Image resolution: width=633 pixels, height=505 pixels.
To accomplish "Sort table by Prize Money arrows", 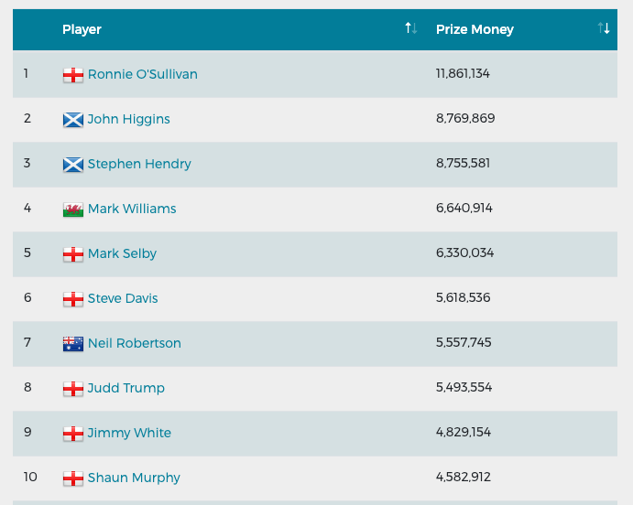I will click(x=604, y=28).
